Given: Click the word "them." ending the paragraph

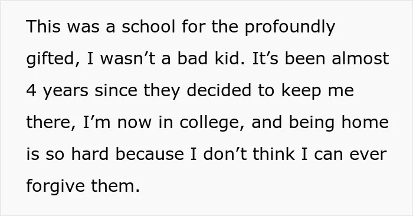Looking at the screenshot, I should (x=116, y=186).
